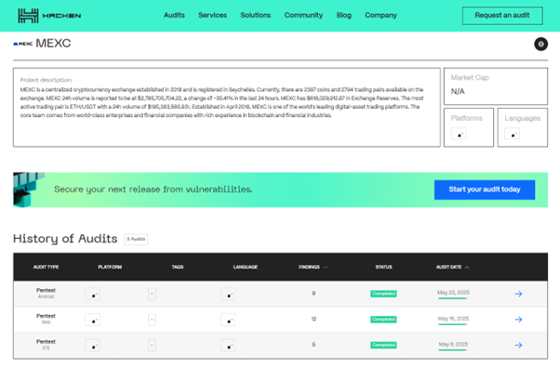560x367 pixels.
Task: Click Completed status in May 23 row
Action: pos(383,294)
